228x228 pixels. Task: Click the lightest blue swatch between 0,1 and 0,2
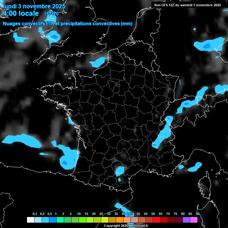(x=38, y=220)
